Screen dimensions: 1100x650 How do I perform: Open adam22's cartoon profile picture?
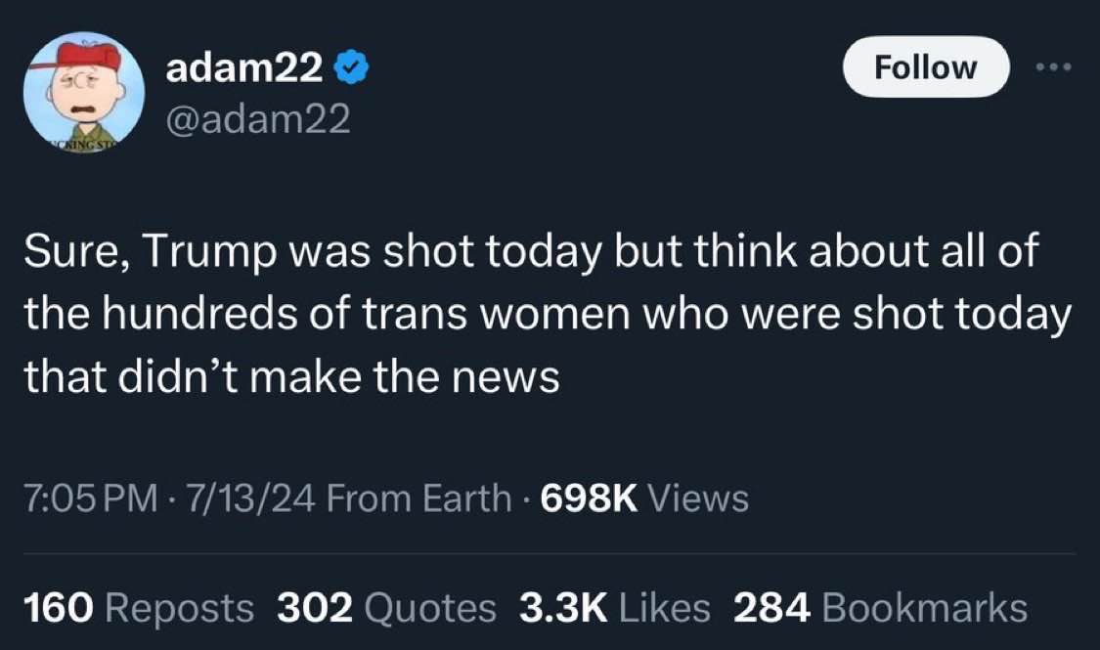83,93
